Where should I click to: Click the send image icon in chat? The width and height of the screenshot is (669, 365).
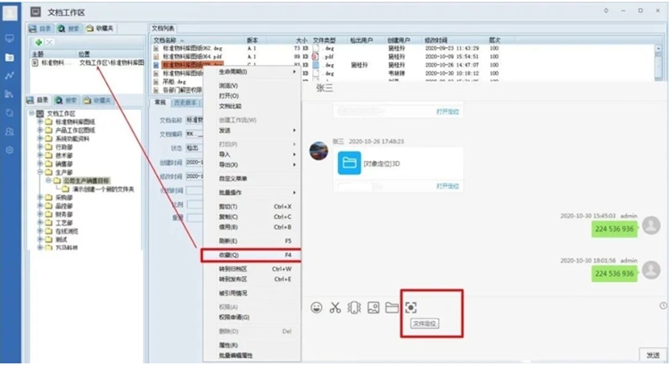[x=373, y=308]
